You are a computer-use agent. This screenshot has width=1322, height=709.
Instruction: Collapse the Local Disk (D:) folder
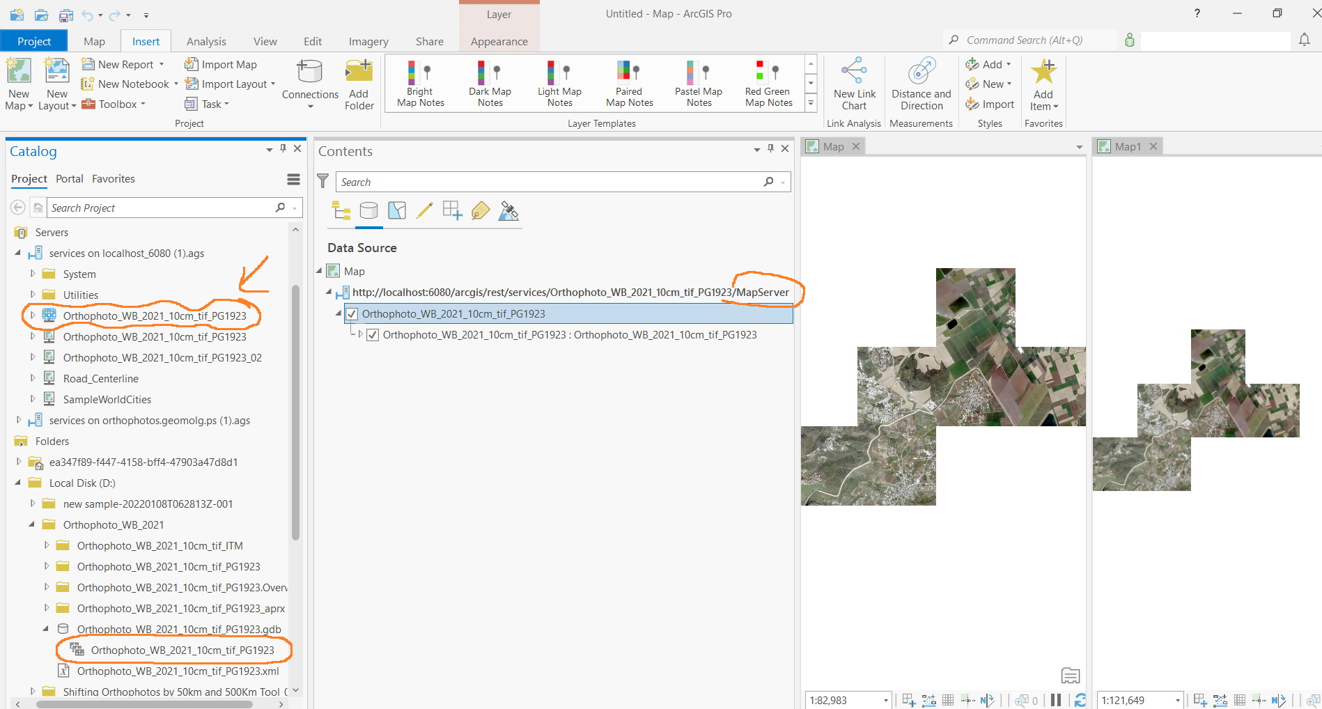pyautogui.click(x=17, y=483)
